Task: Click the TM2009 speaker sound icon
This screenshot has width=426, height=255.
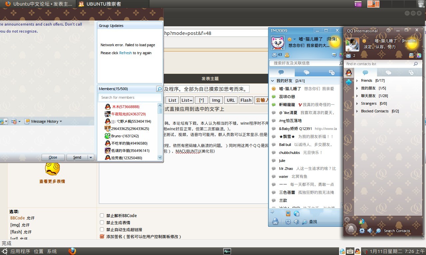Action: point(296,222)
